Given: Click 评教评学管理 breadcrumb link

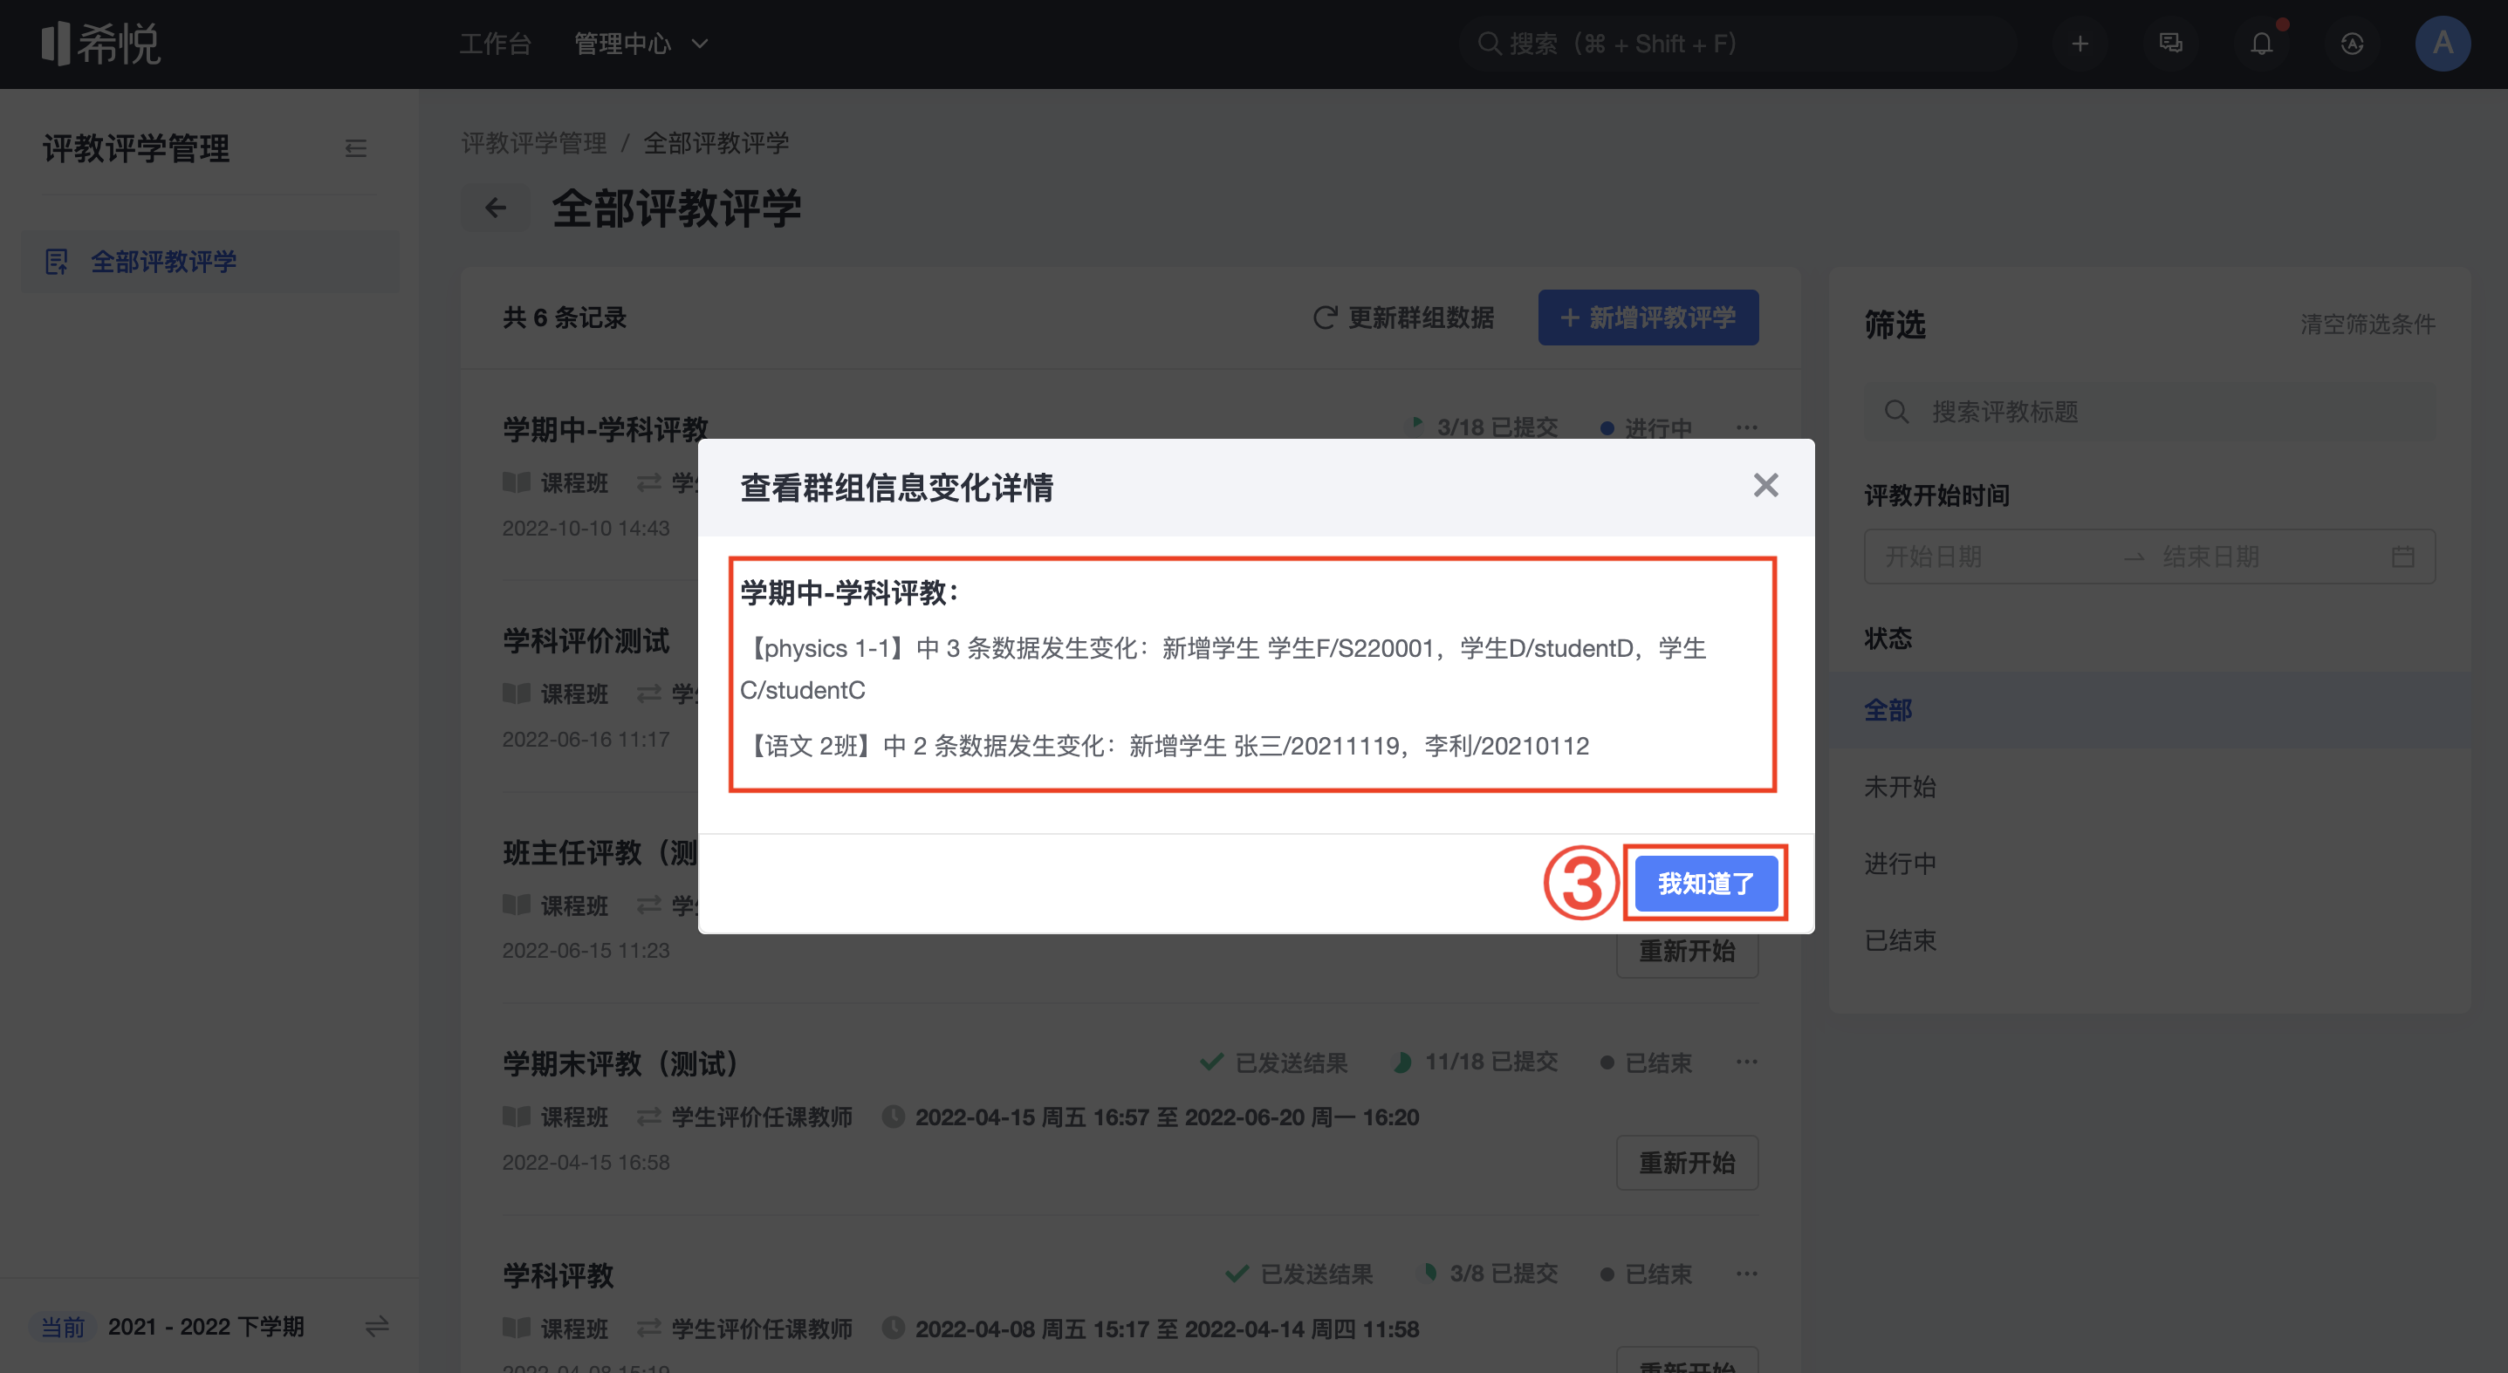Looking at the screenshot, I should [x=533, y=143].
